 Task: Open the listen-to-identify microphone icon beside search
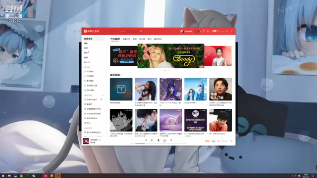(141, 31)
